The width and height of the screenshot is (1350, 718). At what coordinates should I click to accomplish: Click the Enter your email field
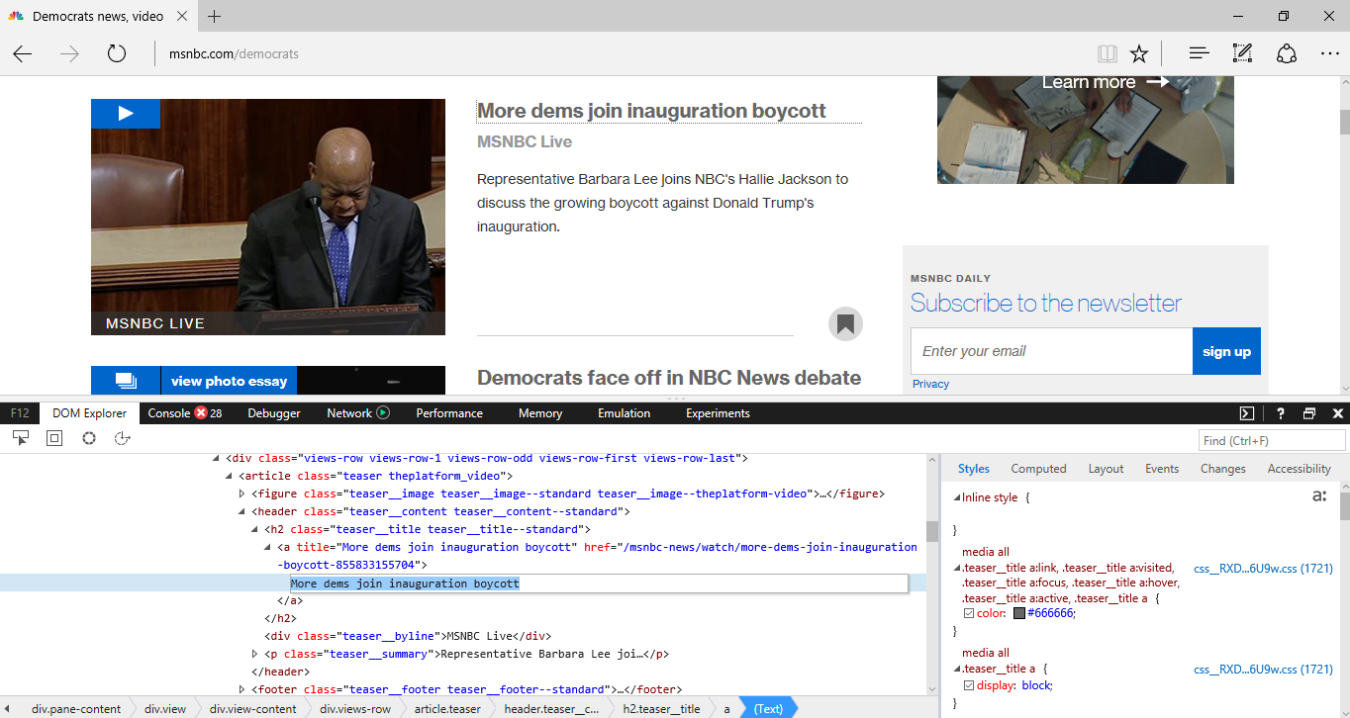pos(1051,351)
